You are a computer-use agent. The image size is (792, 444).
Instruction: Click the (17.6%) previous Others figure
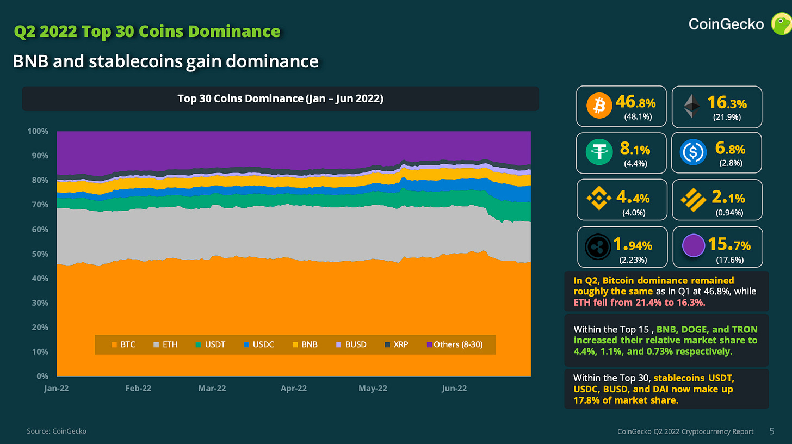tap(730, 260)
